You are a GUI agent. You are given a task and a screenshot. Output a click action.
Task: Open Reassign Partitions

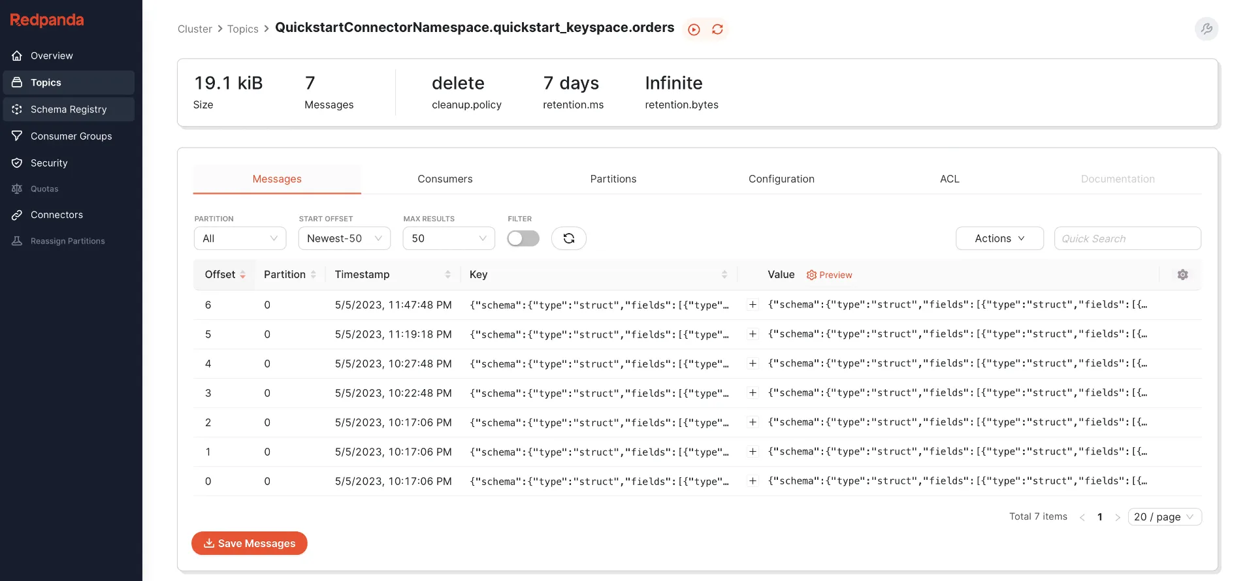tap(69, 241)
